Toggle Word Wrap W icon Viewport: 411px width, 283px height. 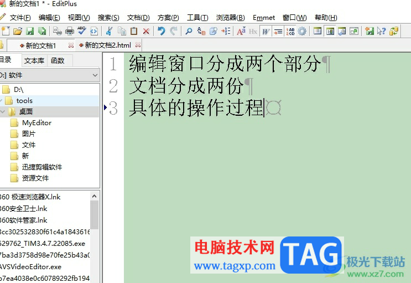[266, 31]
